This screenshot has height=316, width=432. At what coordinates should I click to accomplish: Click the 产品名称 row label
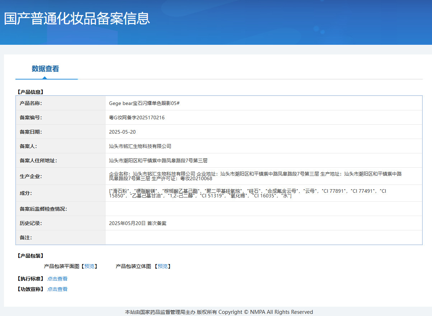pos(31,103)
